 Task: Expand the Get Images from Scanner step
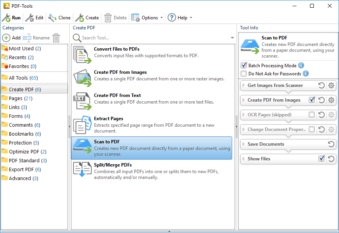(243, 85)
